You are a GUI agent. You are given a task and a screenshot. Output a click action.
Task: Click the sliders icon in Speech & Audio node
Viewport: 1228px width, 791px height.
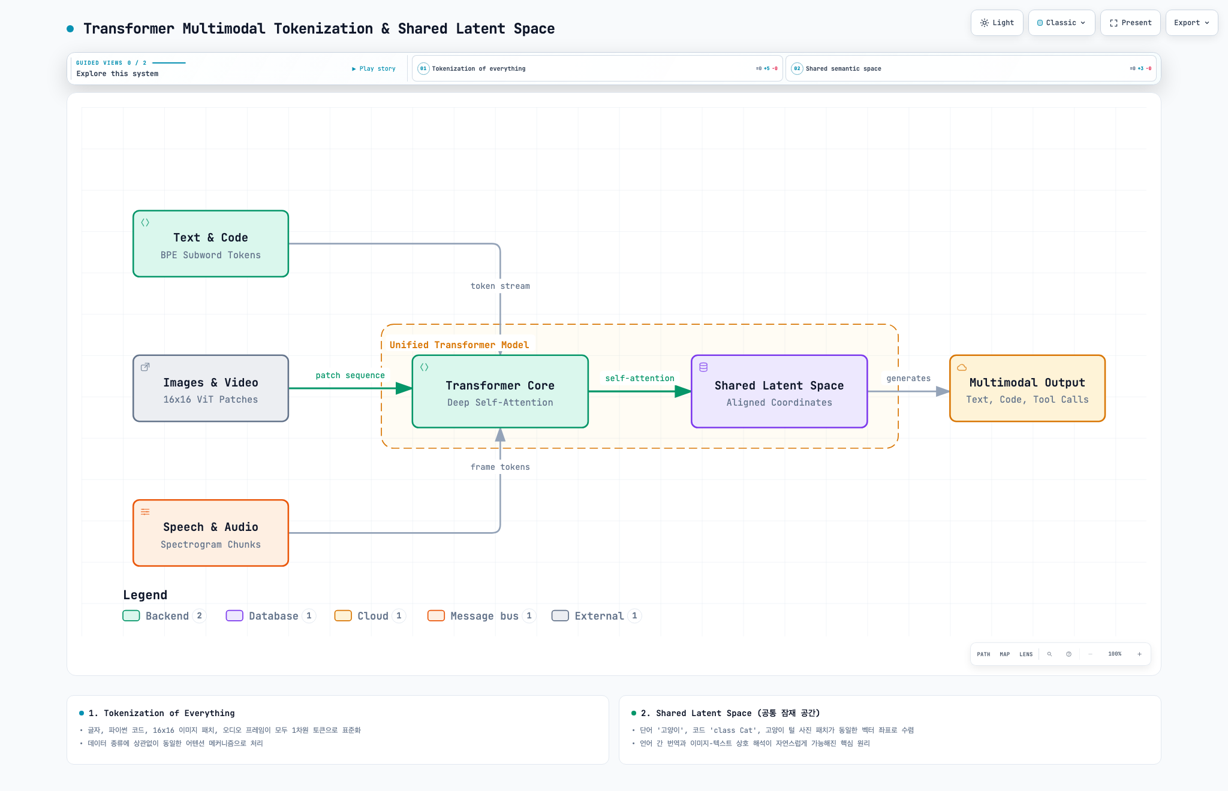(x=145, y=512)
